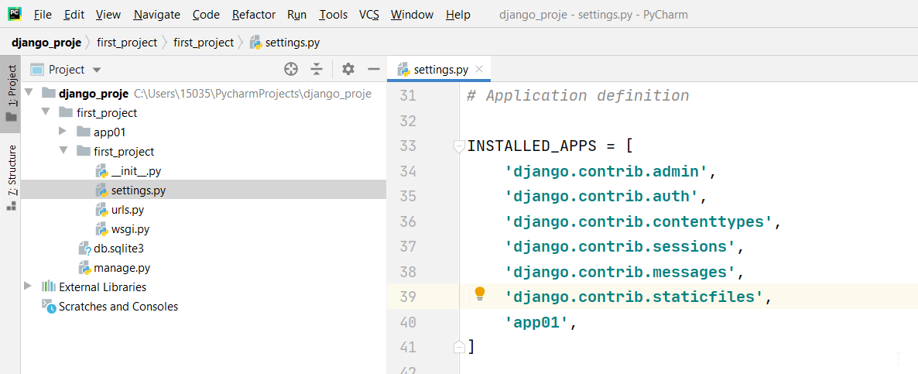
Task: Expand External Libraries node
Action: (x=29, y=287)
